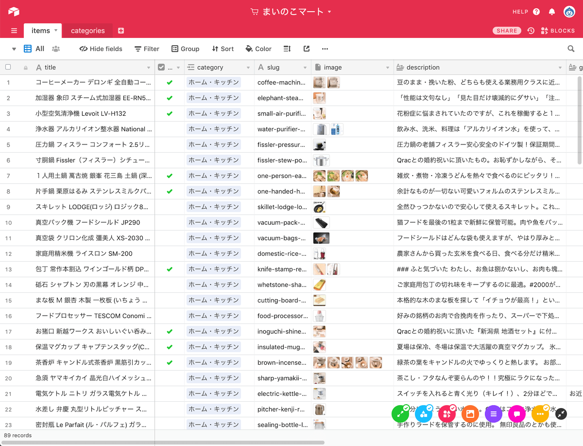Check the select-all checkbox in the header row
The image size is (583, 446).
(x=8, y=67)
